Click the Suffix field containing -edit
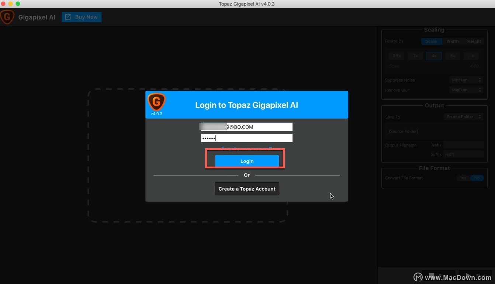 pos(463,154)
